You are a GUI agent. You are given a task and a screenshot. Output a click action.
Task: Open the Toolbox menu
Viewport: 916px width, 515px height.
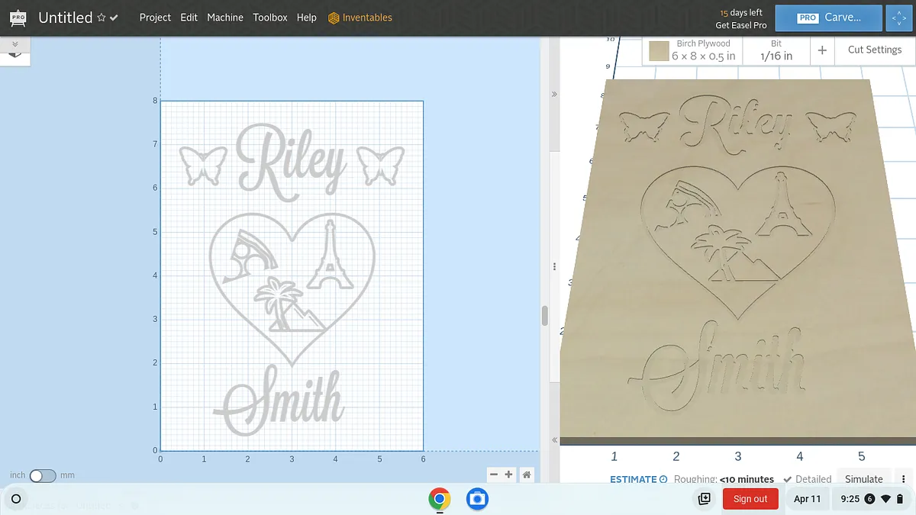(x=270, y=18)
